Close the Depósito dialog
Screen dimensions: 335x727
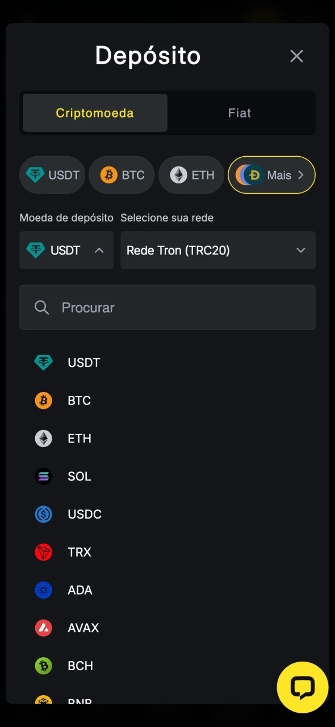pos(296,56)
